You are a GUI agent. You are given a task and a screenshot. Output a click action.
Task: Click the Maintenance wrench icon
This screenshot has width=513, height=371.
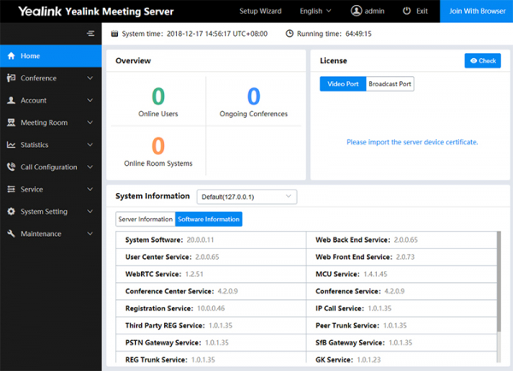point(11,234)
